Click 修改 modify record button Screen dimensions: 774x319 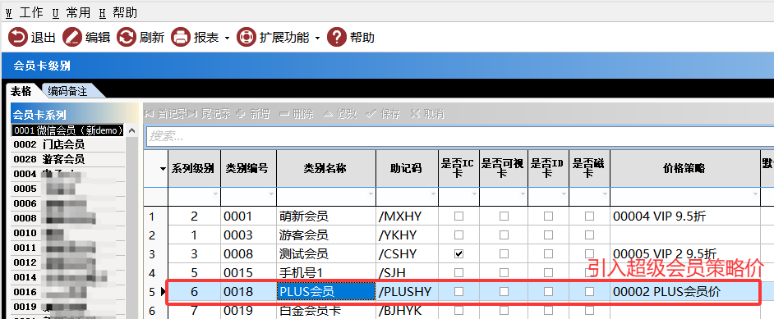click(x=339, y=114)
